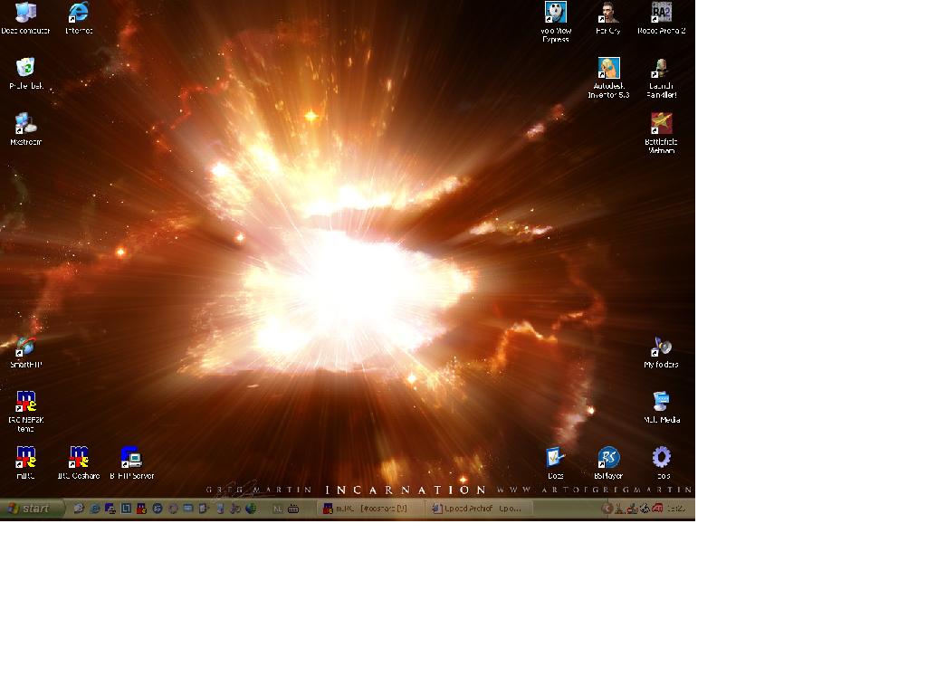The width and height of the screenshot is (927, 695).
Task: Click the My Computer desktop icon
Action: pyautogui.click(x=25, y=14)
